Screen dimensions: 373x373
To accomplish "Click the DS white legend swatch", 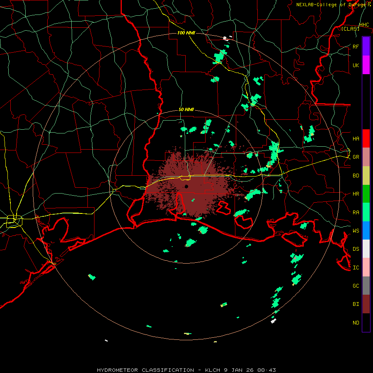I will click(366, 249).
